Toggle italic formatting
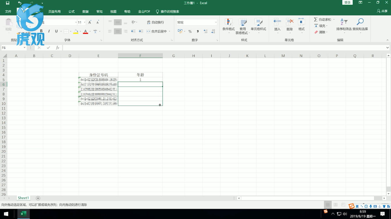391x219 pixels. [49, 31]
